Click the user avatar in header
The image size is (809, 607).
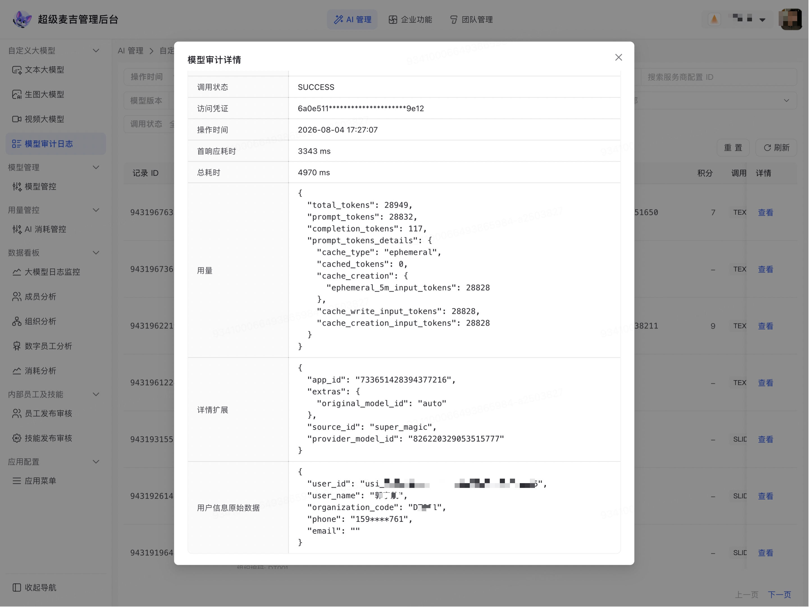click(x=790, y=19)
